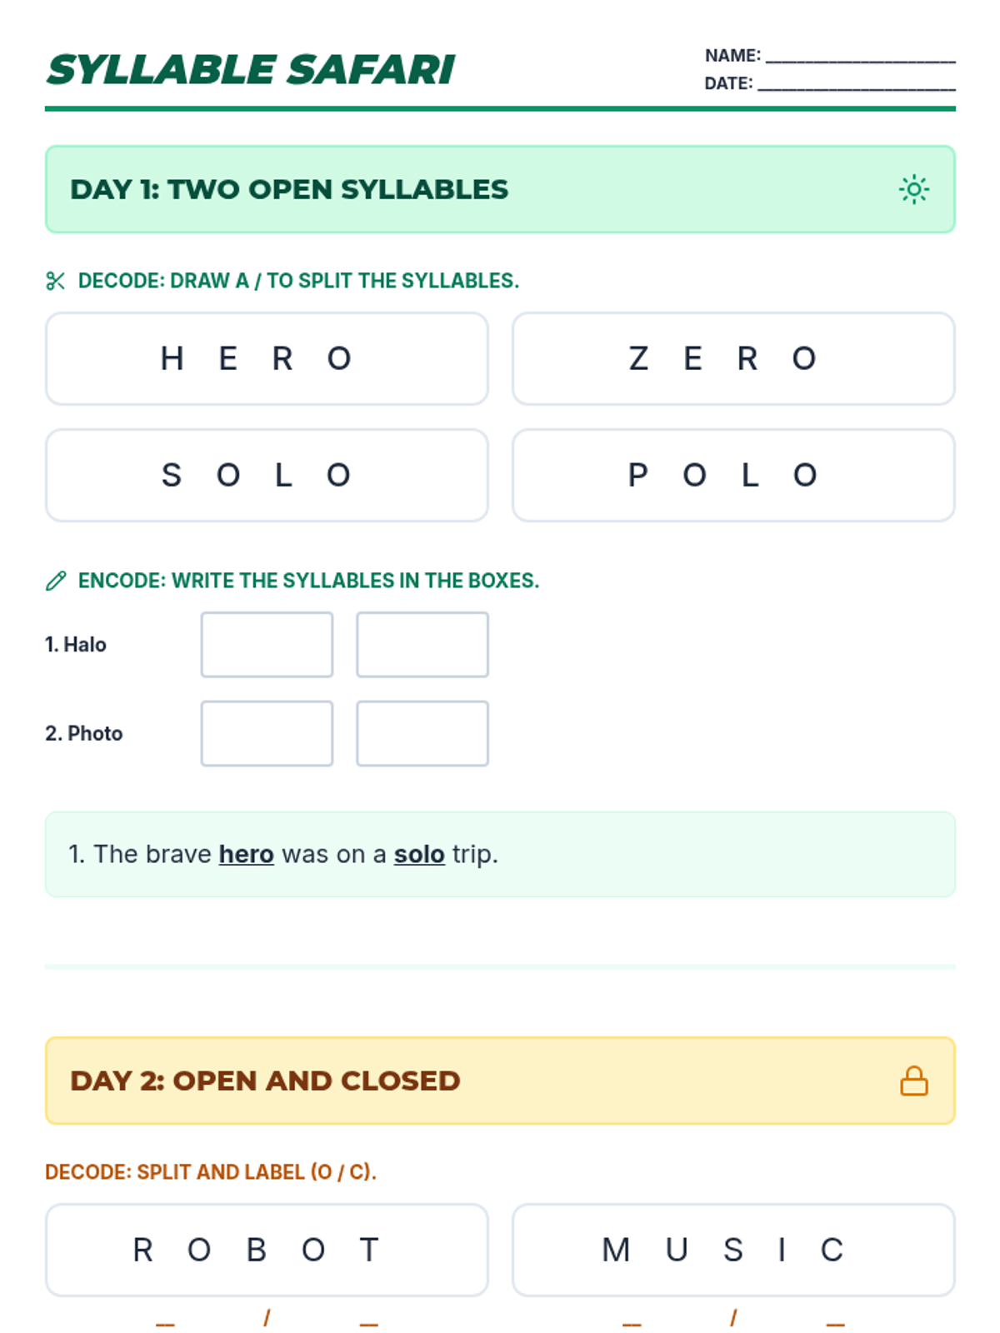1000x1333 pixels.
Task: Click first syllable box for Halo
Action: pos(267,645)
